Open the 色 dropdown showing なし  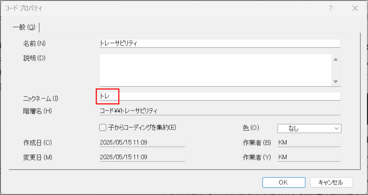pos(309,128)
